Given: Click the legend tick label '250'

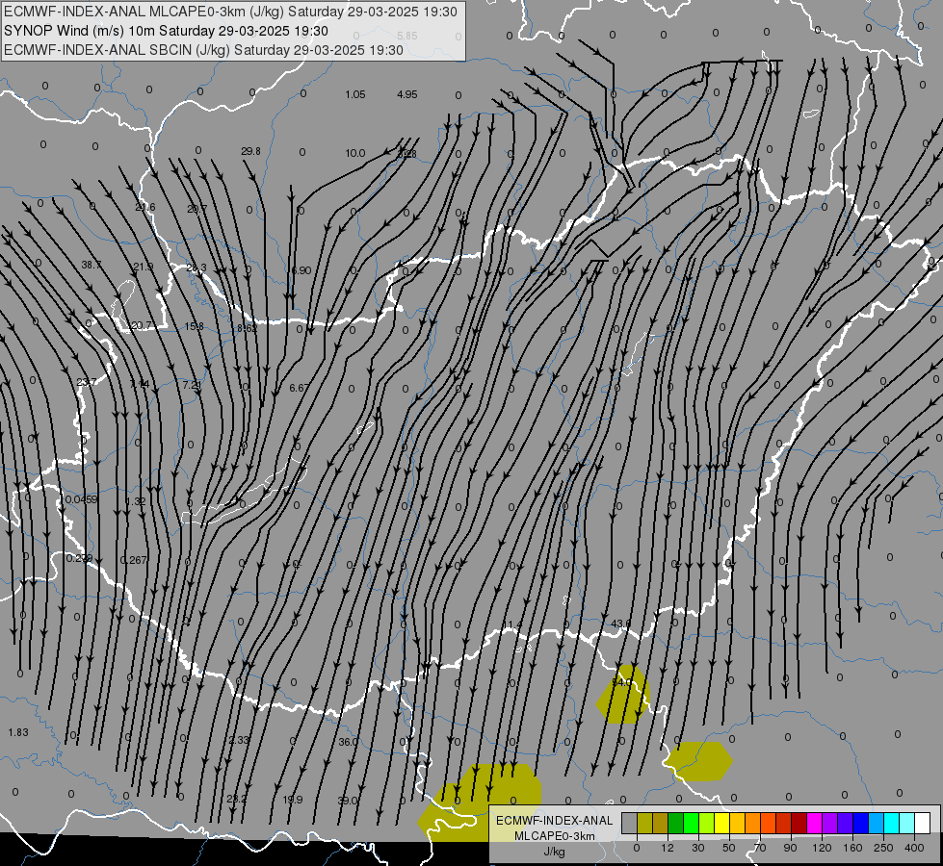Looking at the screenshot, I should tap(883, 848).
